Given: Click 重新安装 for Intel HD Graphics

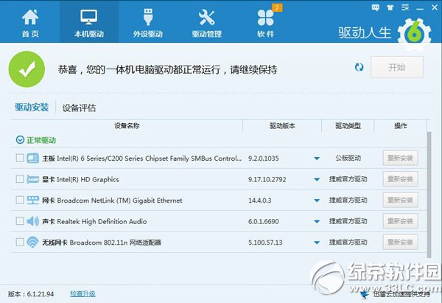Looking at the screenshot, I should [x=400, y=179].
